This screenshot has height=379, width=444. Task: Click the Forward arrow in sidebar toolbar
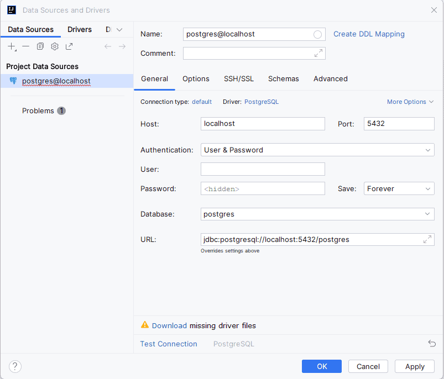[122, 46]
